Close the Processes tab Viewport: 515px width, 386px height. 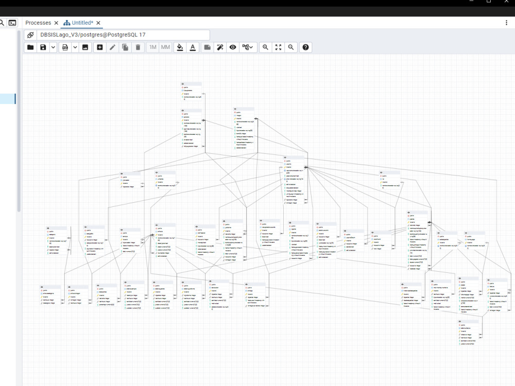point(56,23)
